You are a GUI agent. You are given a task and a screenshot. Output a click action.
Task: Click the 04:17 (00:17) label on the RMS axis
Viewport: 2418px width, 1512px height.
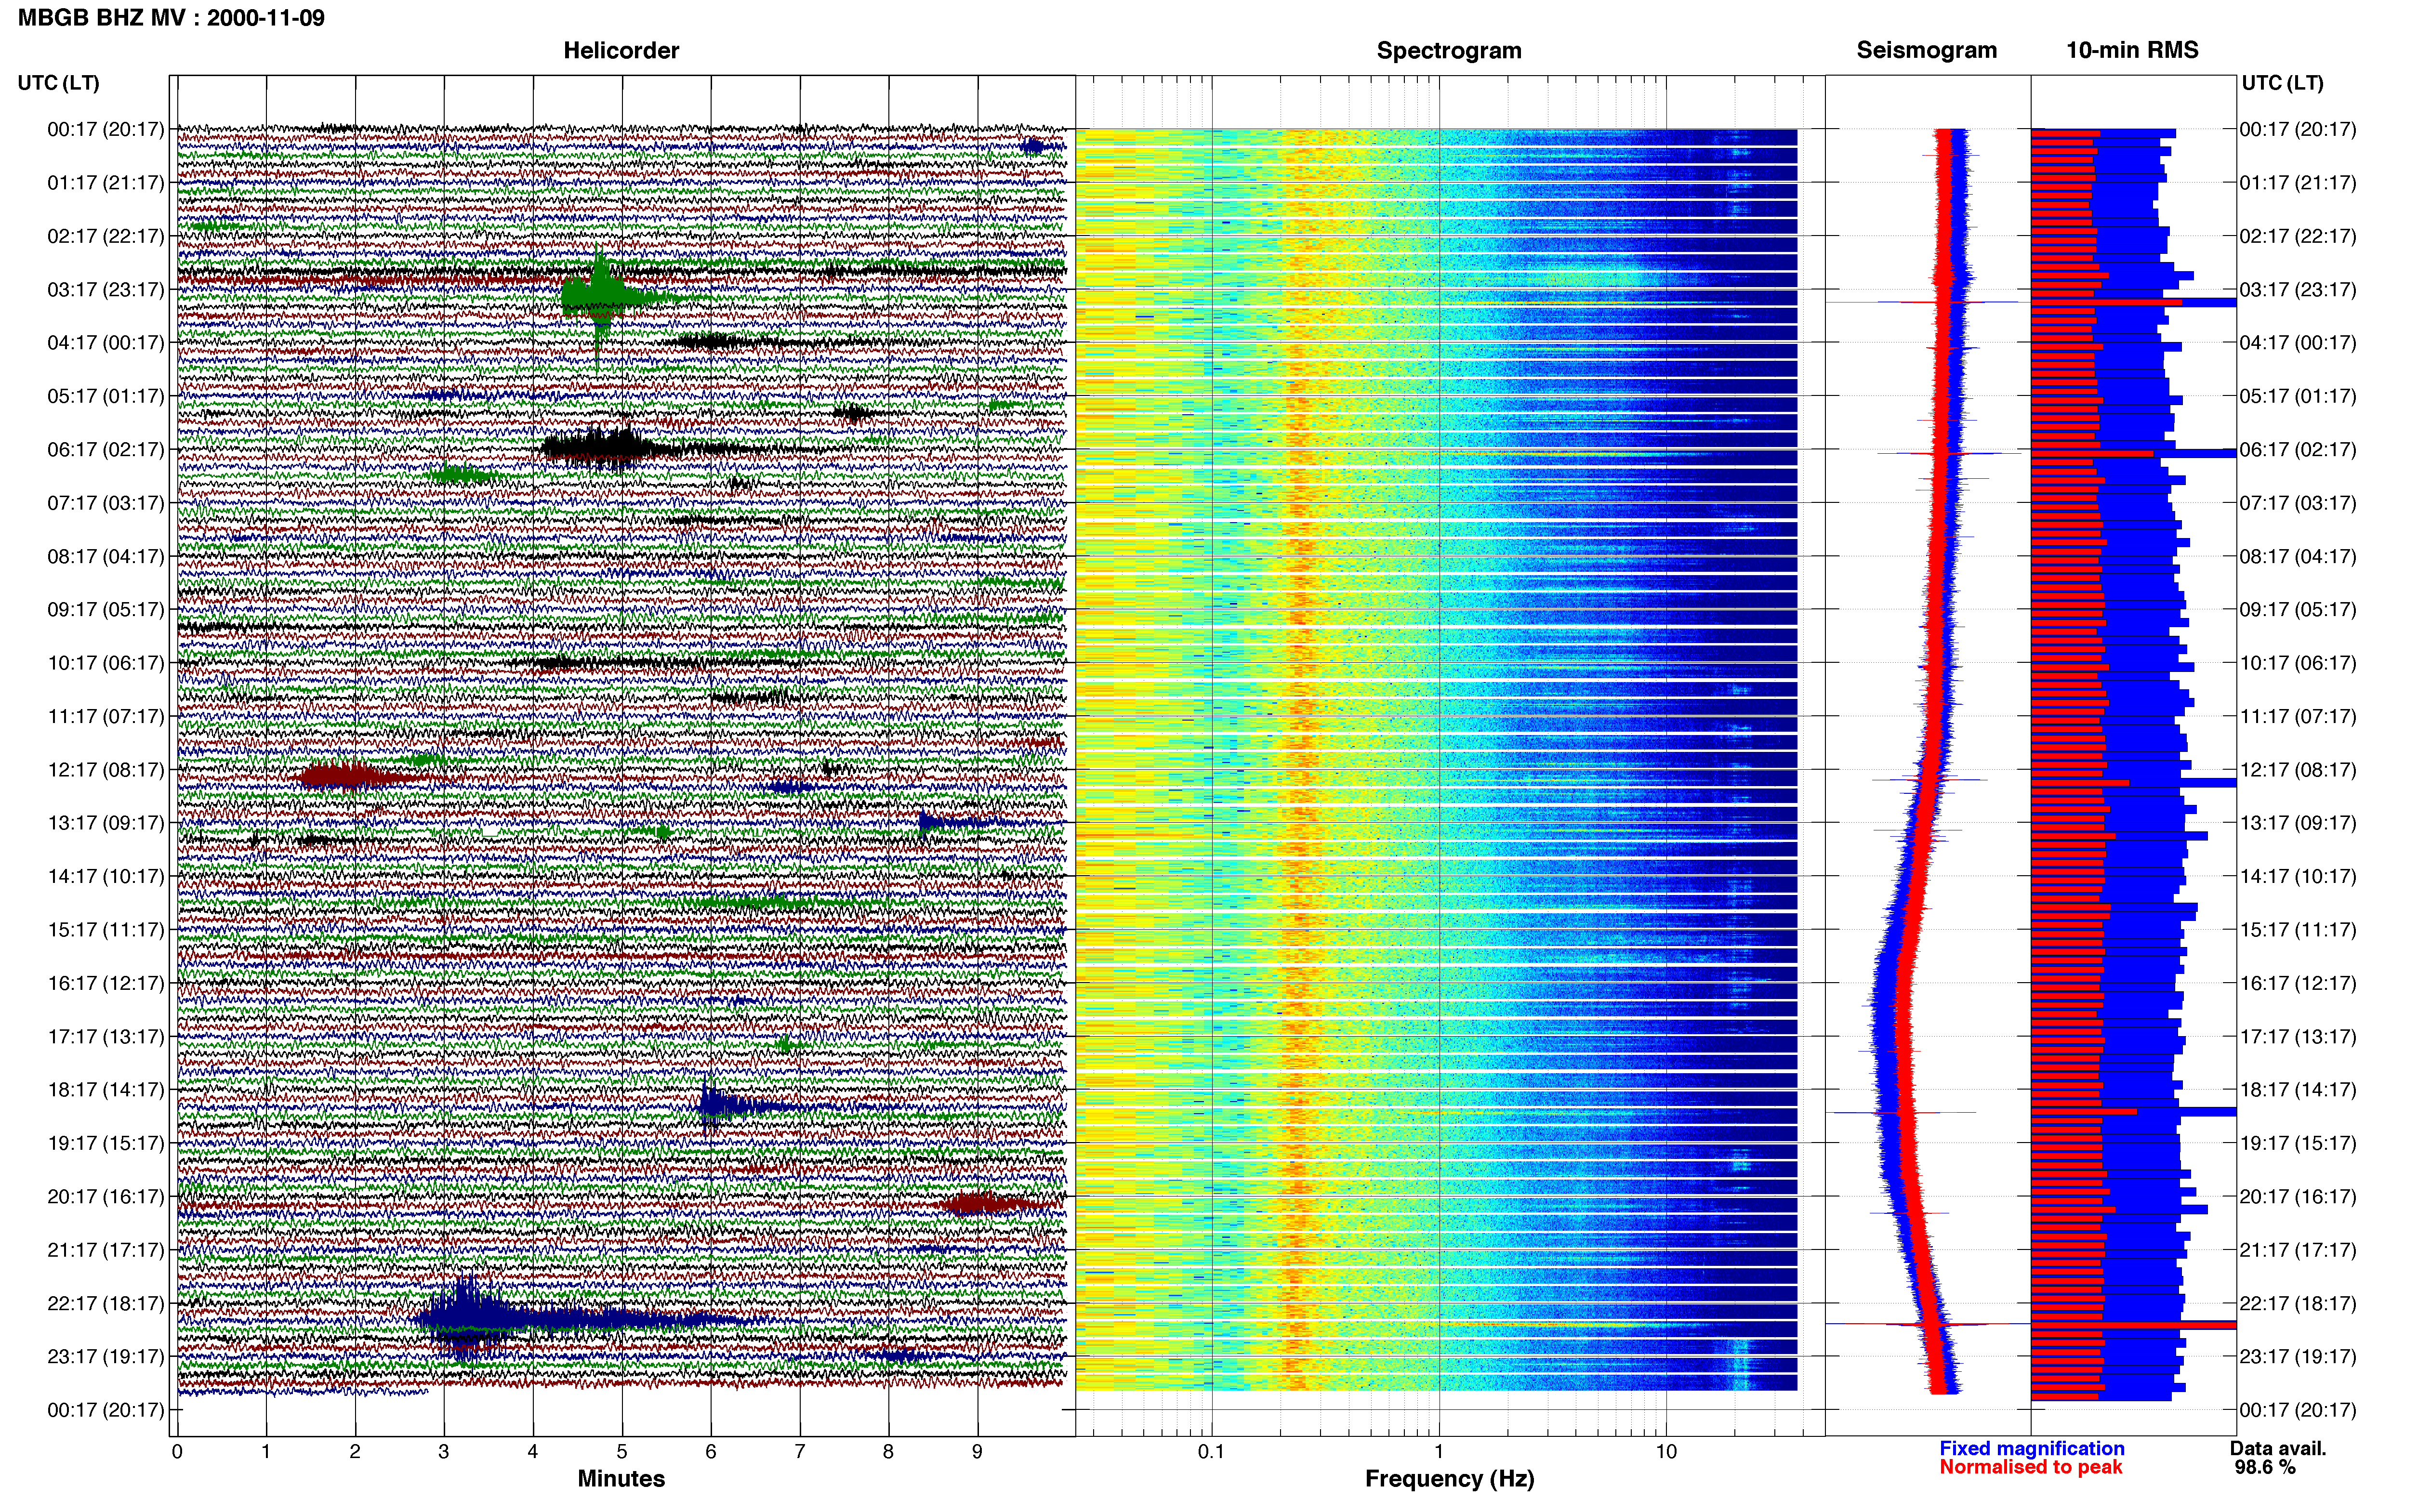coord(2298,343)
